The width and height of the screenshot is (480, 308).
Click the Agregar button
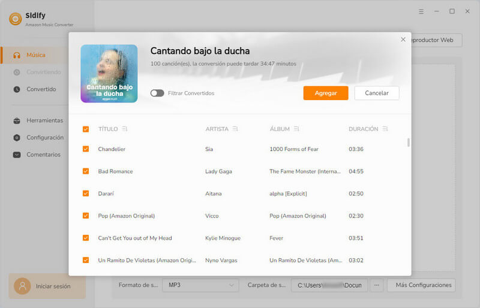(326, 93)
